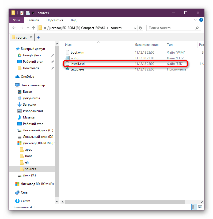213x219 pixels.
Task: Open the Quick Access Toolbar customize dropdown
Action: pyautogui.click(x=33, y=13)
